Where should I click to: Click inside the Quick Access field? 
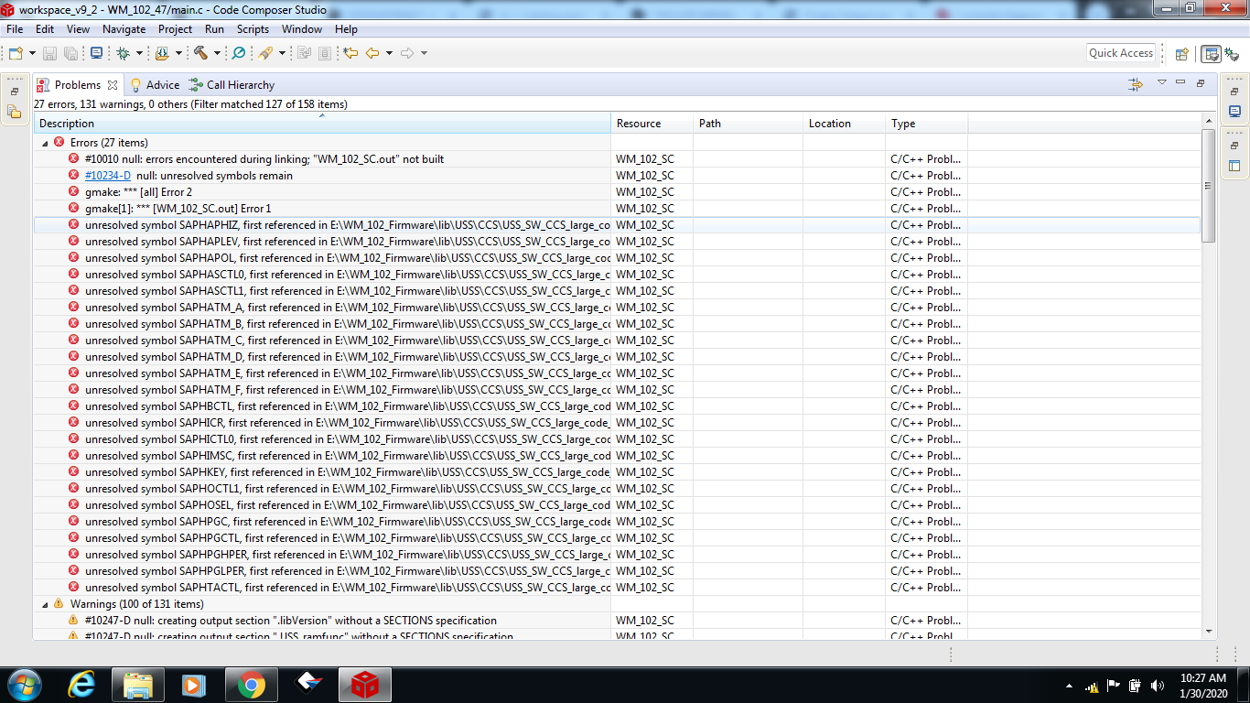click(1120, 53)
